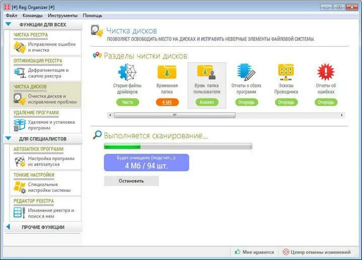Open the Инструменты menu
Screen dimensions: 362x260
coord(62,16)
